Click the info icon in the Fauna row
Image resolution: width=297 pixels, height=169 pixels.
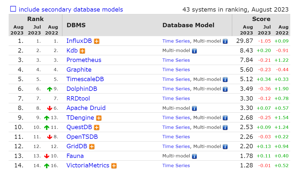(194, 156)
